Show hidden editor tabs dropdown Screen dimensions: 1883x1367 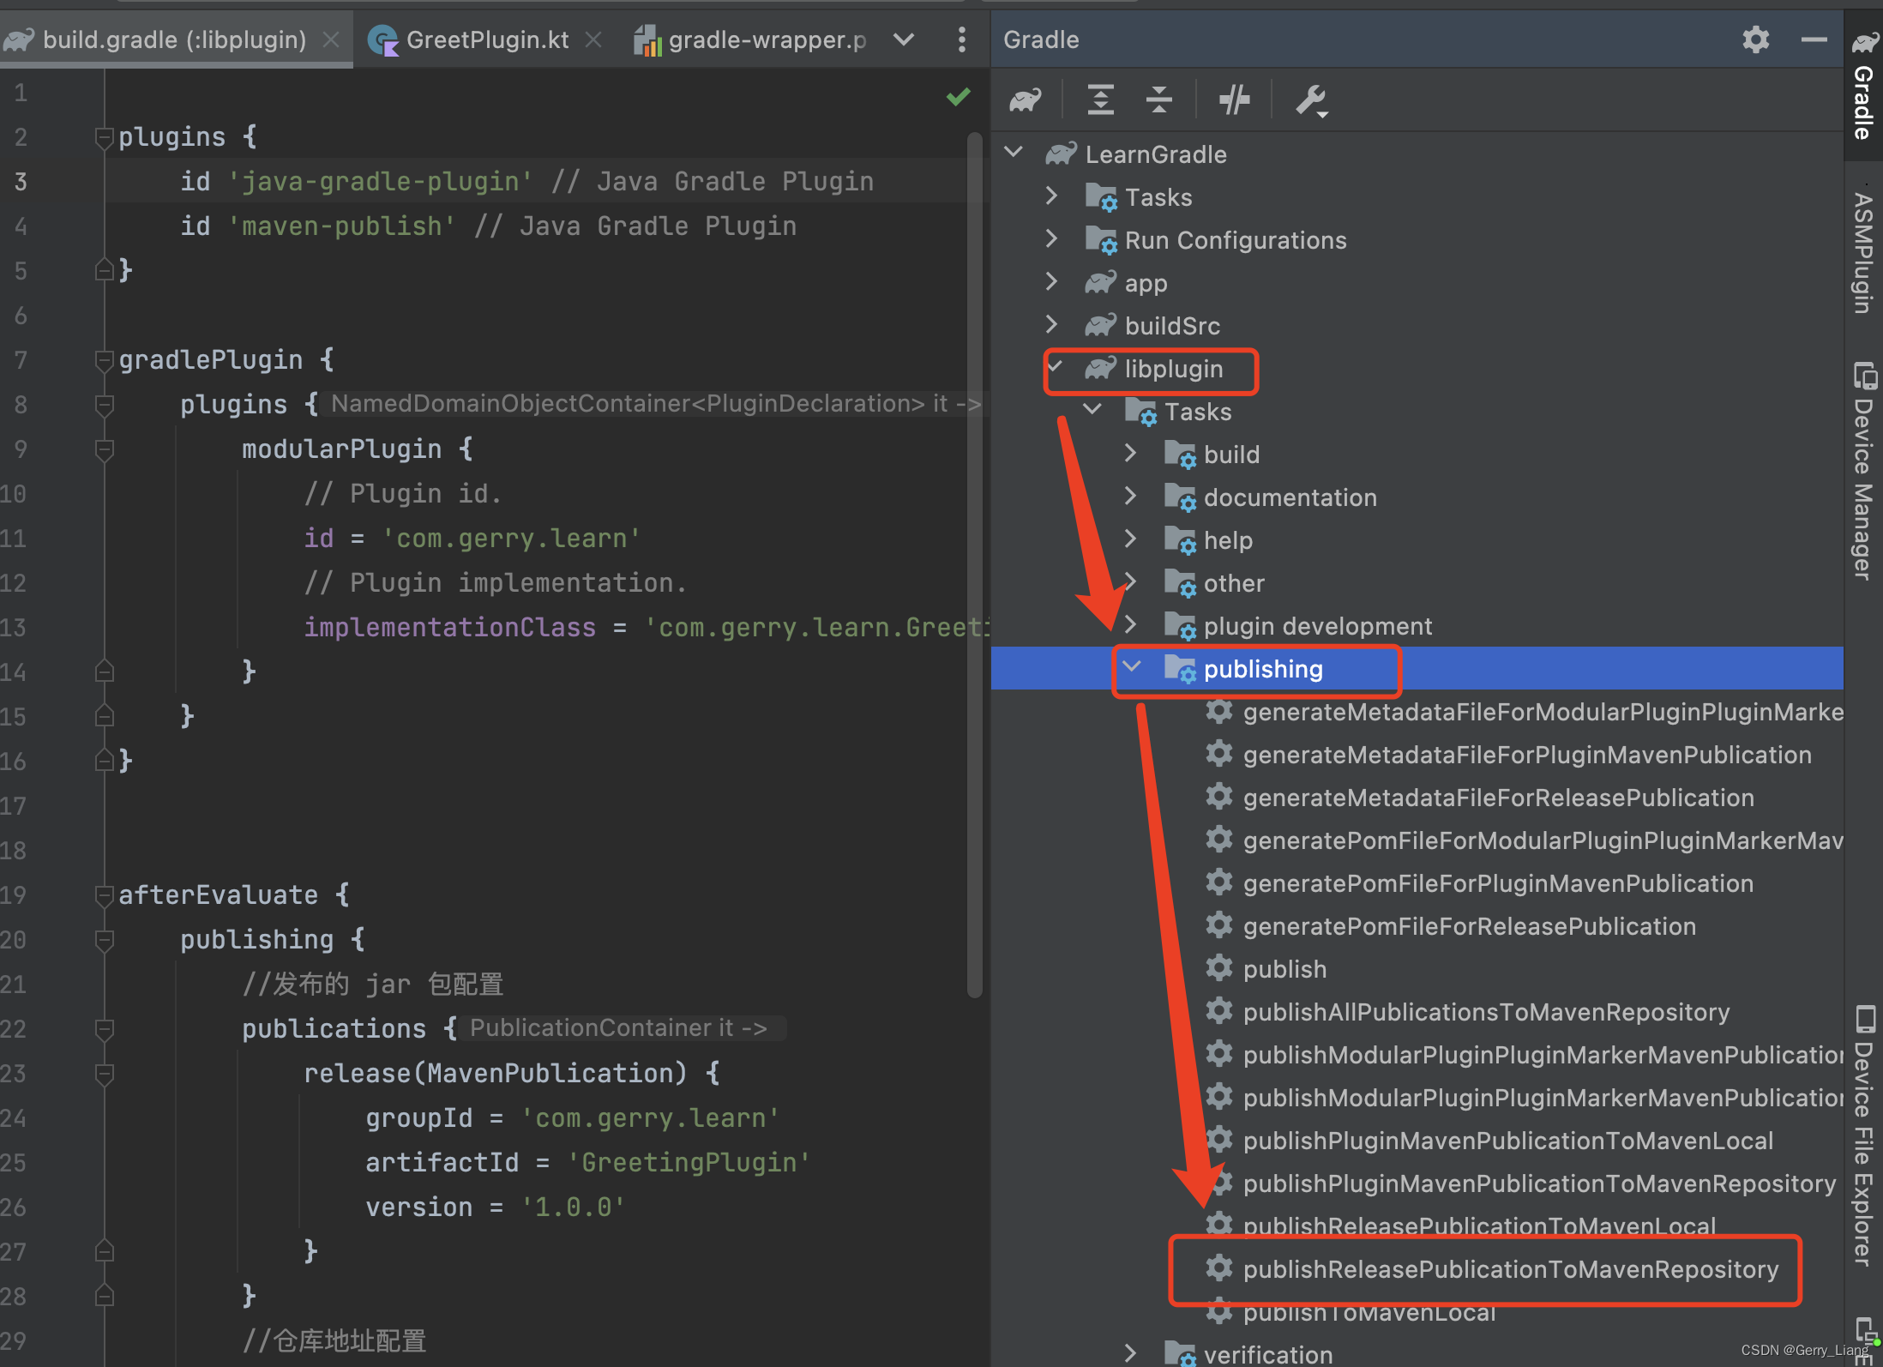(x=904, y=39)
